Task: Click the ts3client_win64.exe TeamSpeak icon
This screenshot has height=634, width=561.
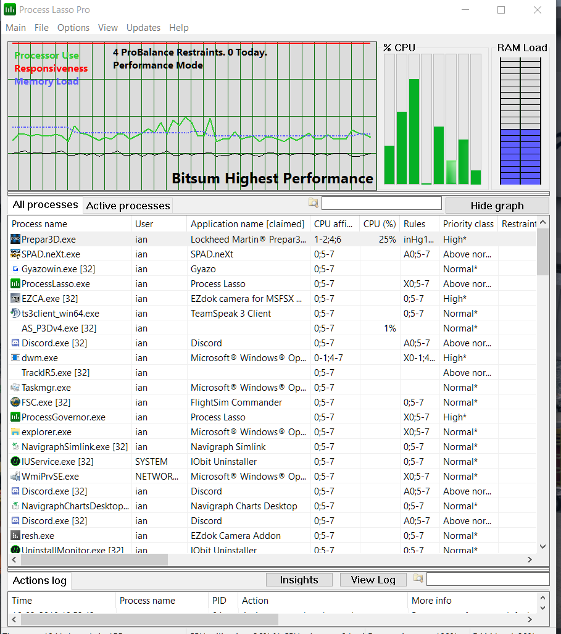Action: (x=15, y=314)
